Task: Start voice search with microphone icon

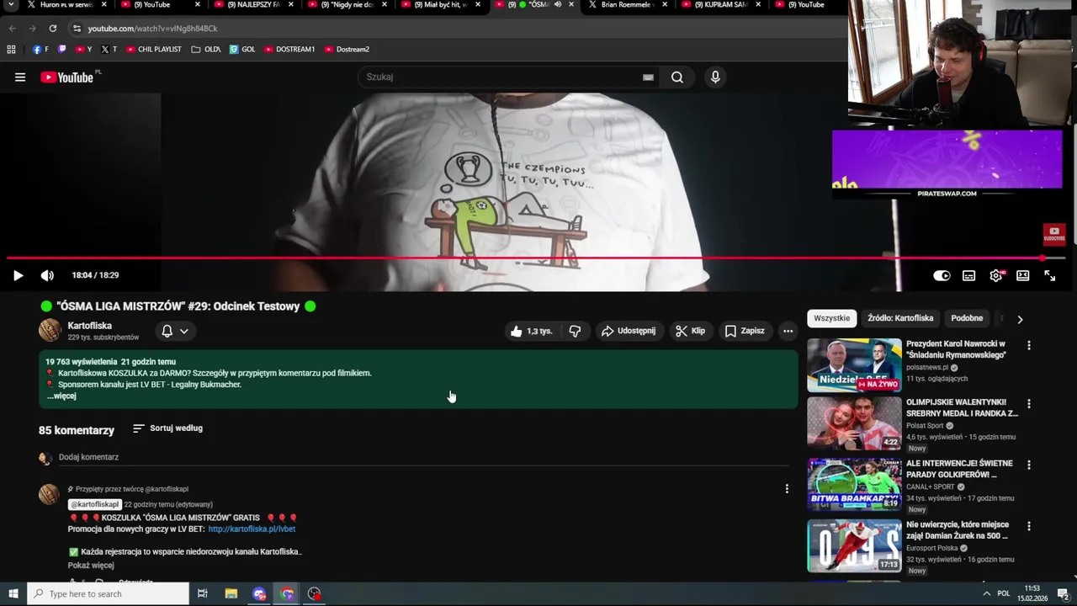Action: tap(715, 77)
